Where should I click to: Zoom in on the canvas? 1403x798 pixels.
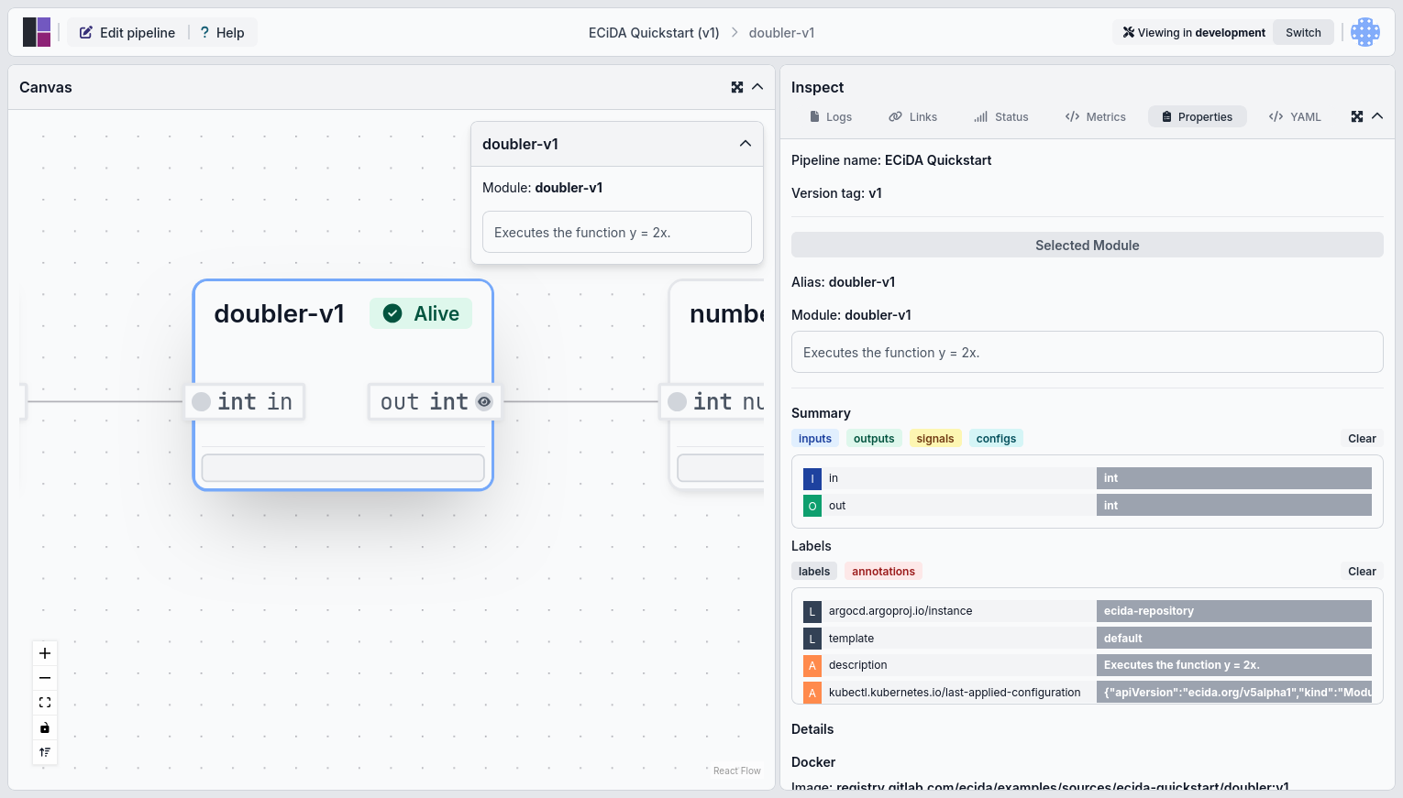point(45,653)
